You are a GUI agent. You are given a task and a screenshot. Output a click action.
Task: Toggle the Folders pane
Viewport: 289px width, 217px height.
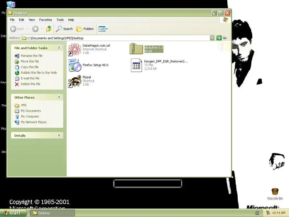point(85,29)
